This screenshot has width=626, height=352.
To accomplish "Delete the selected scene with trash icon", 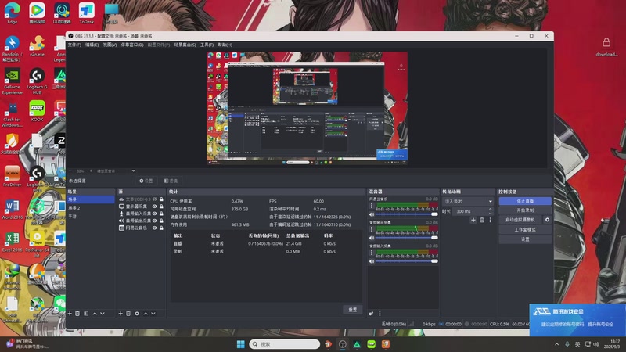I will (77, 314).
